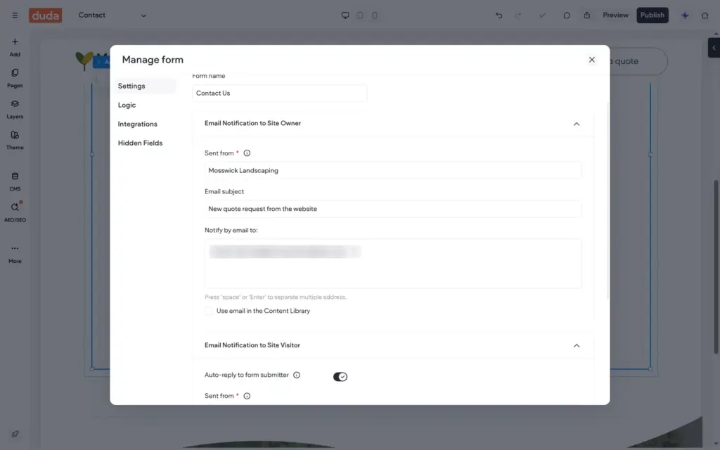Open the AEO/SEO panel
Screen dimensions: 720x450
pos(15,212)
